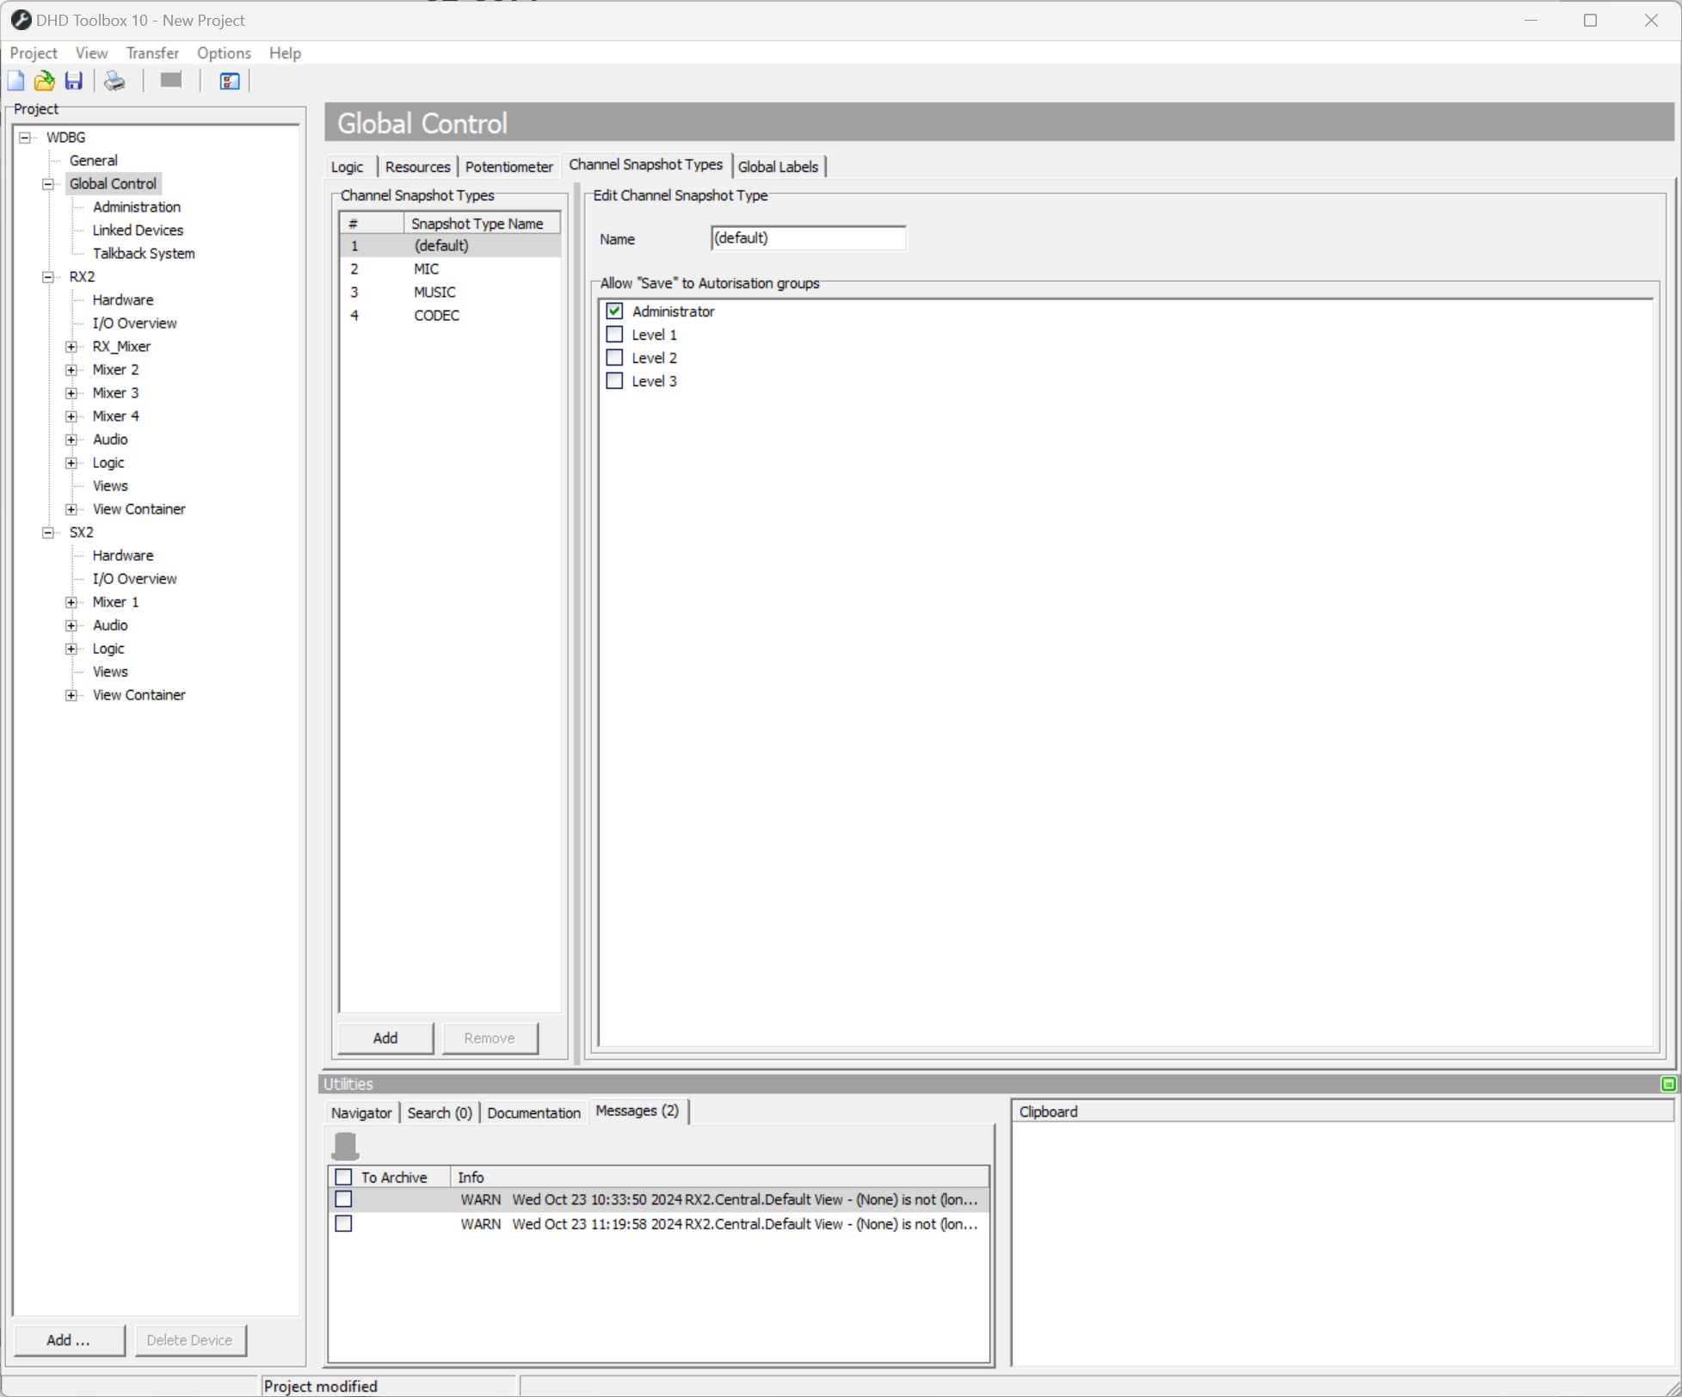Viewport: 1682px width, 1397px height.
Task: Enable Level 2 authorisation group
Action: 613,357
